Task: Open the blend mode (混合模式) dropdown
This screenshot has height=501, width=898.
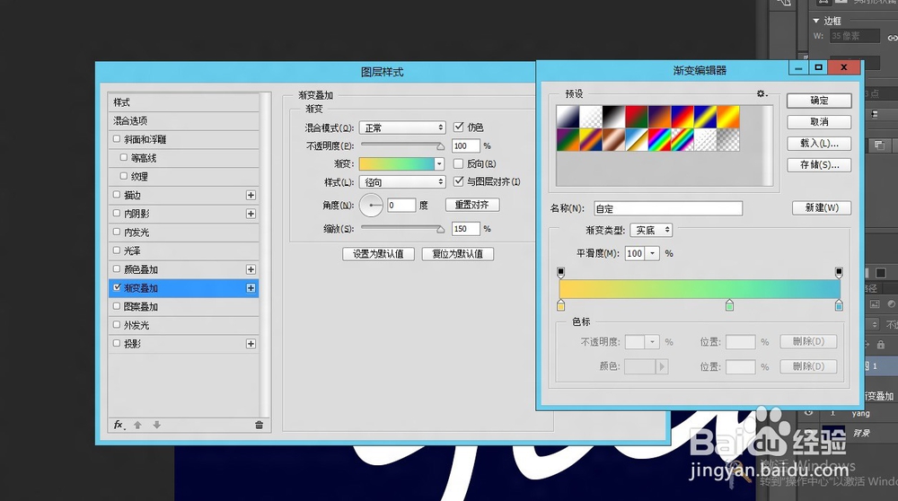Action: pos(402,127)
